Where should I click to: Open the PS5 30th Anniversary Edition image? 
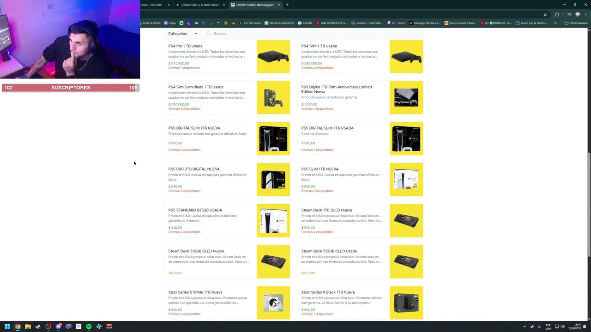tap(406, 98)
